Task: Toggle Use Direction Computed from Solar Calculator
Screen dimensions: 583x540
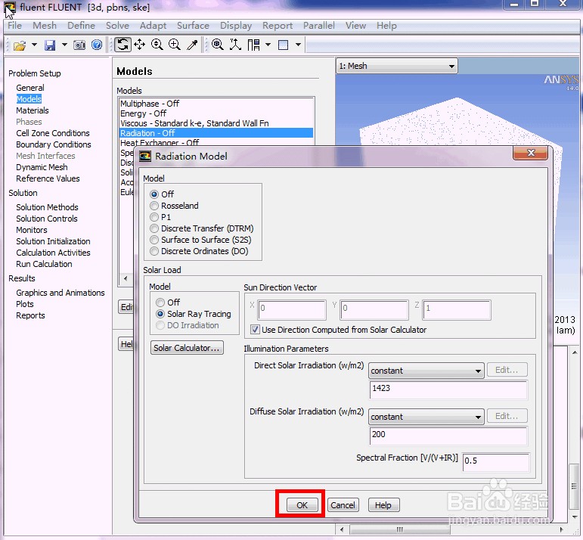Action: coord(255,330)
